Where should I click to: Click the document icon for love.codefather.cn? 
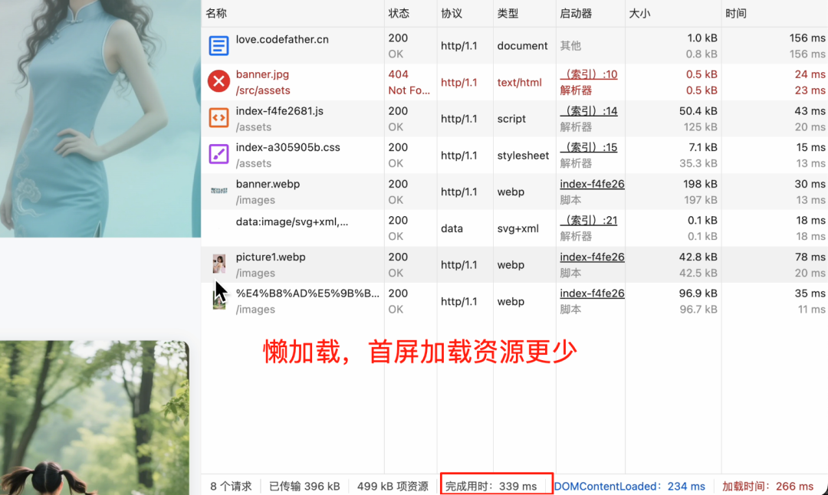tap(219, 46)
